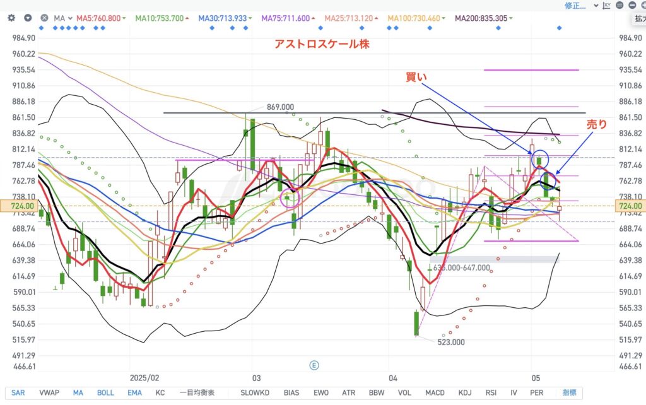Click the first round minus-bar icon
The image size is (646, 405).
[620, 5]
